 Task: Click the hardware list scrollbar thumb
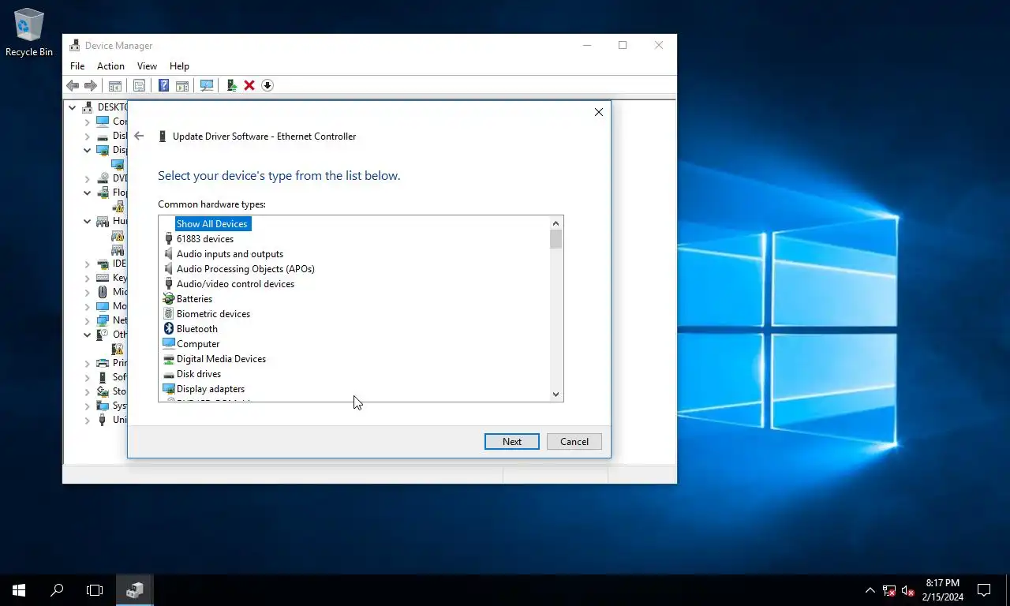click(556, 239)
